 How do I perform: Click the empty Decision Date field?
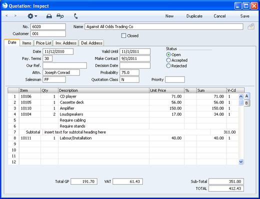pos(135,65)
